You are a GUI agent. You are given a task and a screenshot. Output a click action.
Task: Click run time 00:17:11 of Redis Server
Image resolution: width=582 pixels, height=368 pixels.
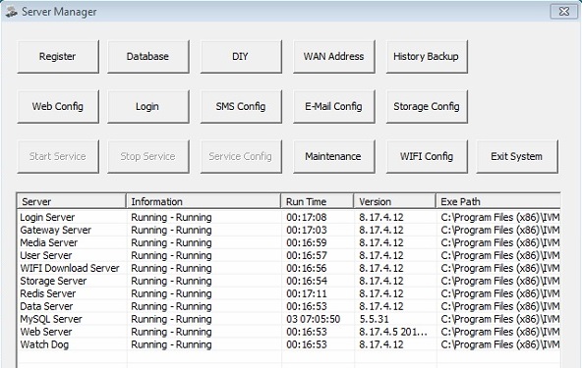[307, 293]
